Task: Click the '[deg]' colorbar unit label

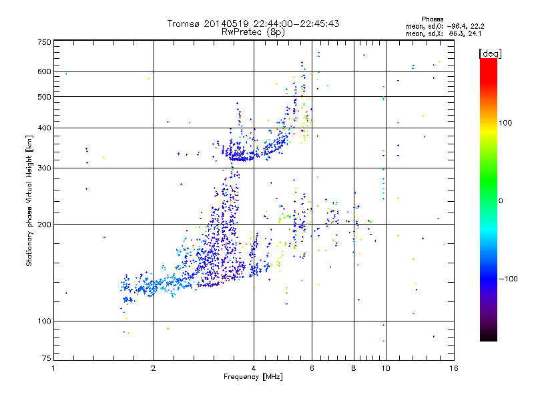Action: (490, 53)
